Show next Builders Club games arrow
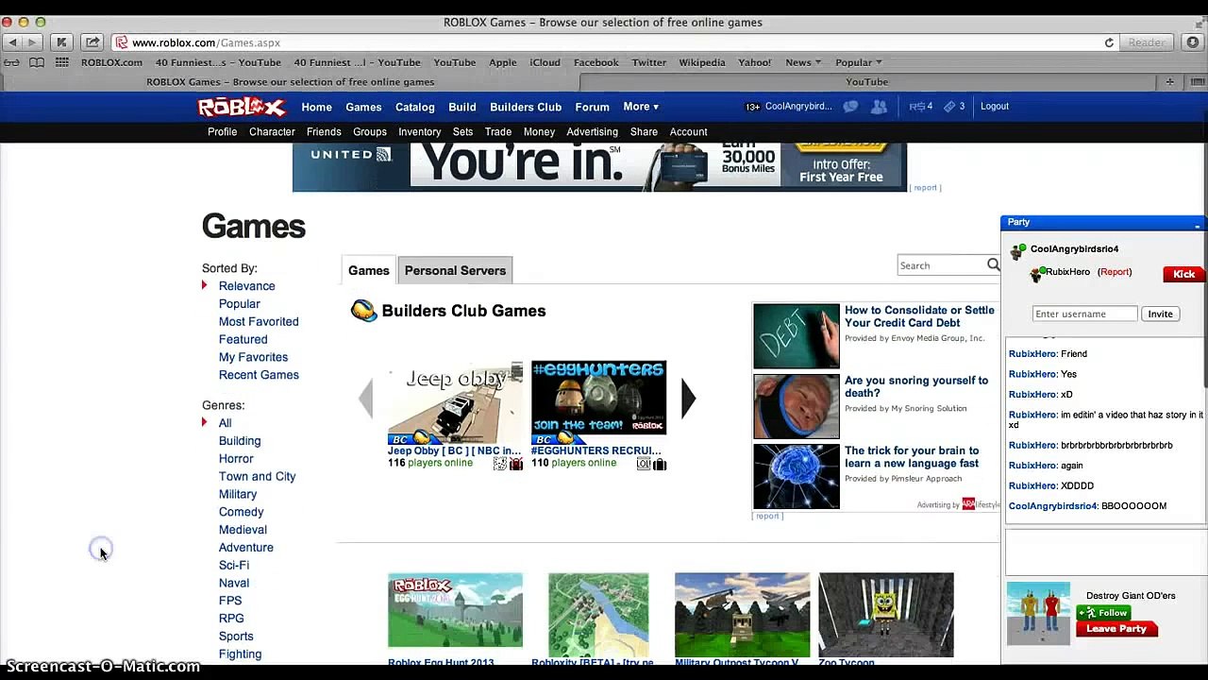The width and height of the screenshot is (1208, 680). 688,399
